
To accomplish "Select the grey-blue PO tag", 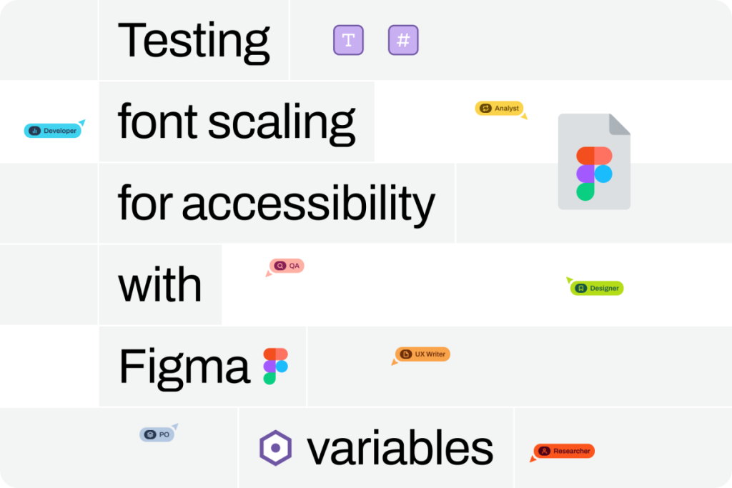I will 157,434.
